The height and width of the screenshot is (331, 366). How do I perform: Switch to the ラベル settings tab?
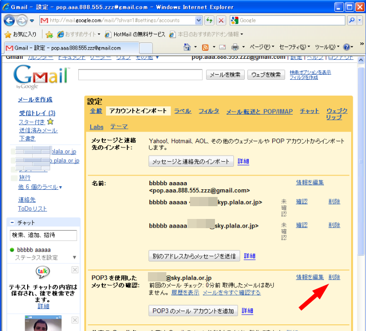click(x=183, y=111)
